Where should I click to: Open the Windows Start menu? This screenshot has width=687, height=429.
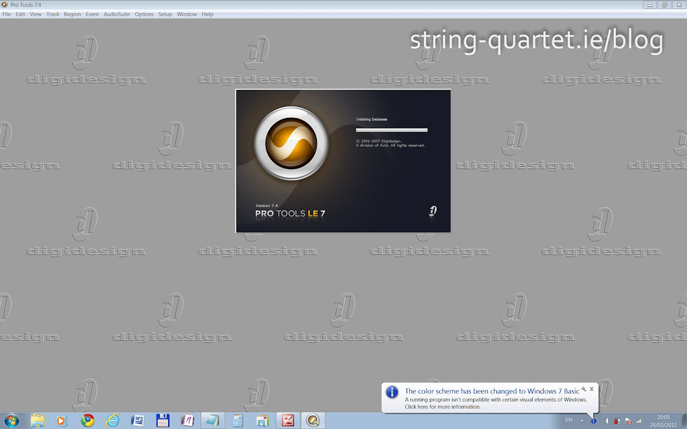(12, 420)
